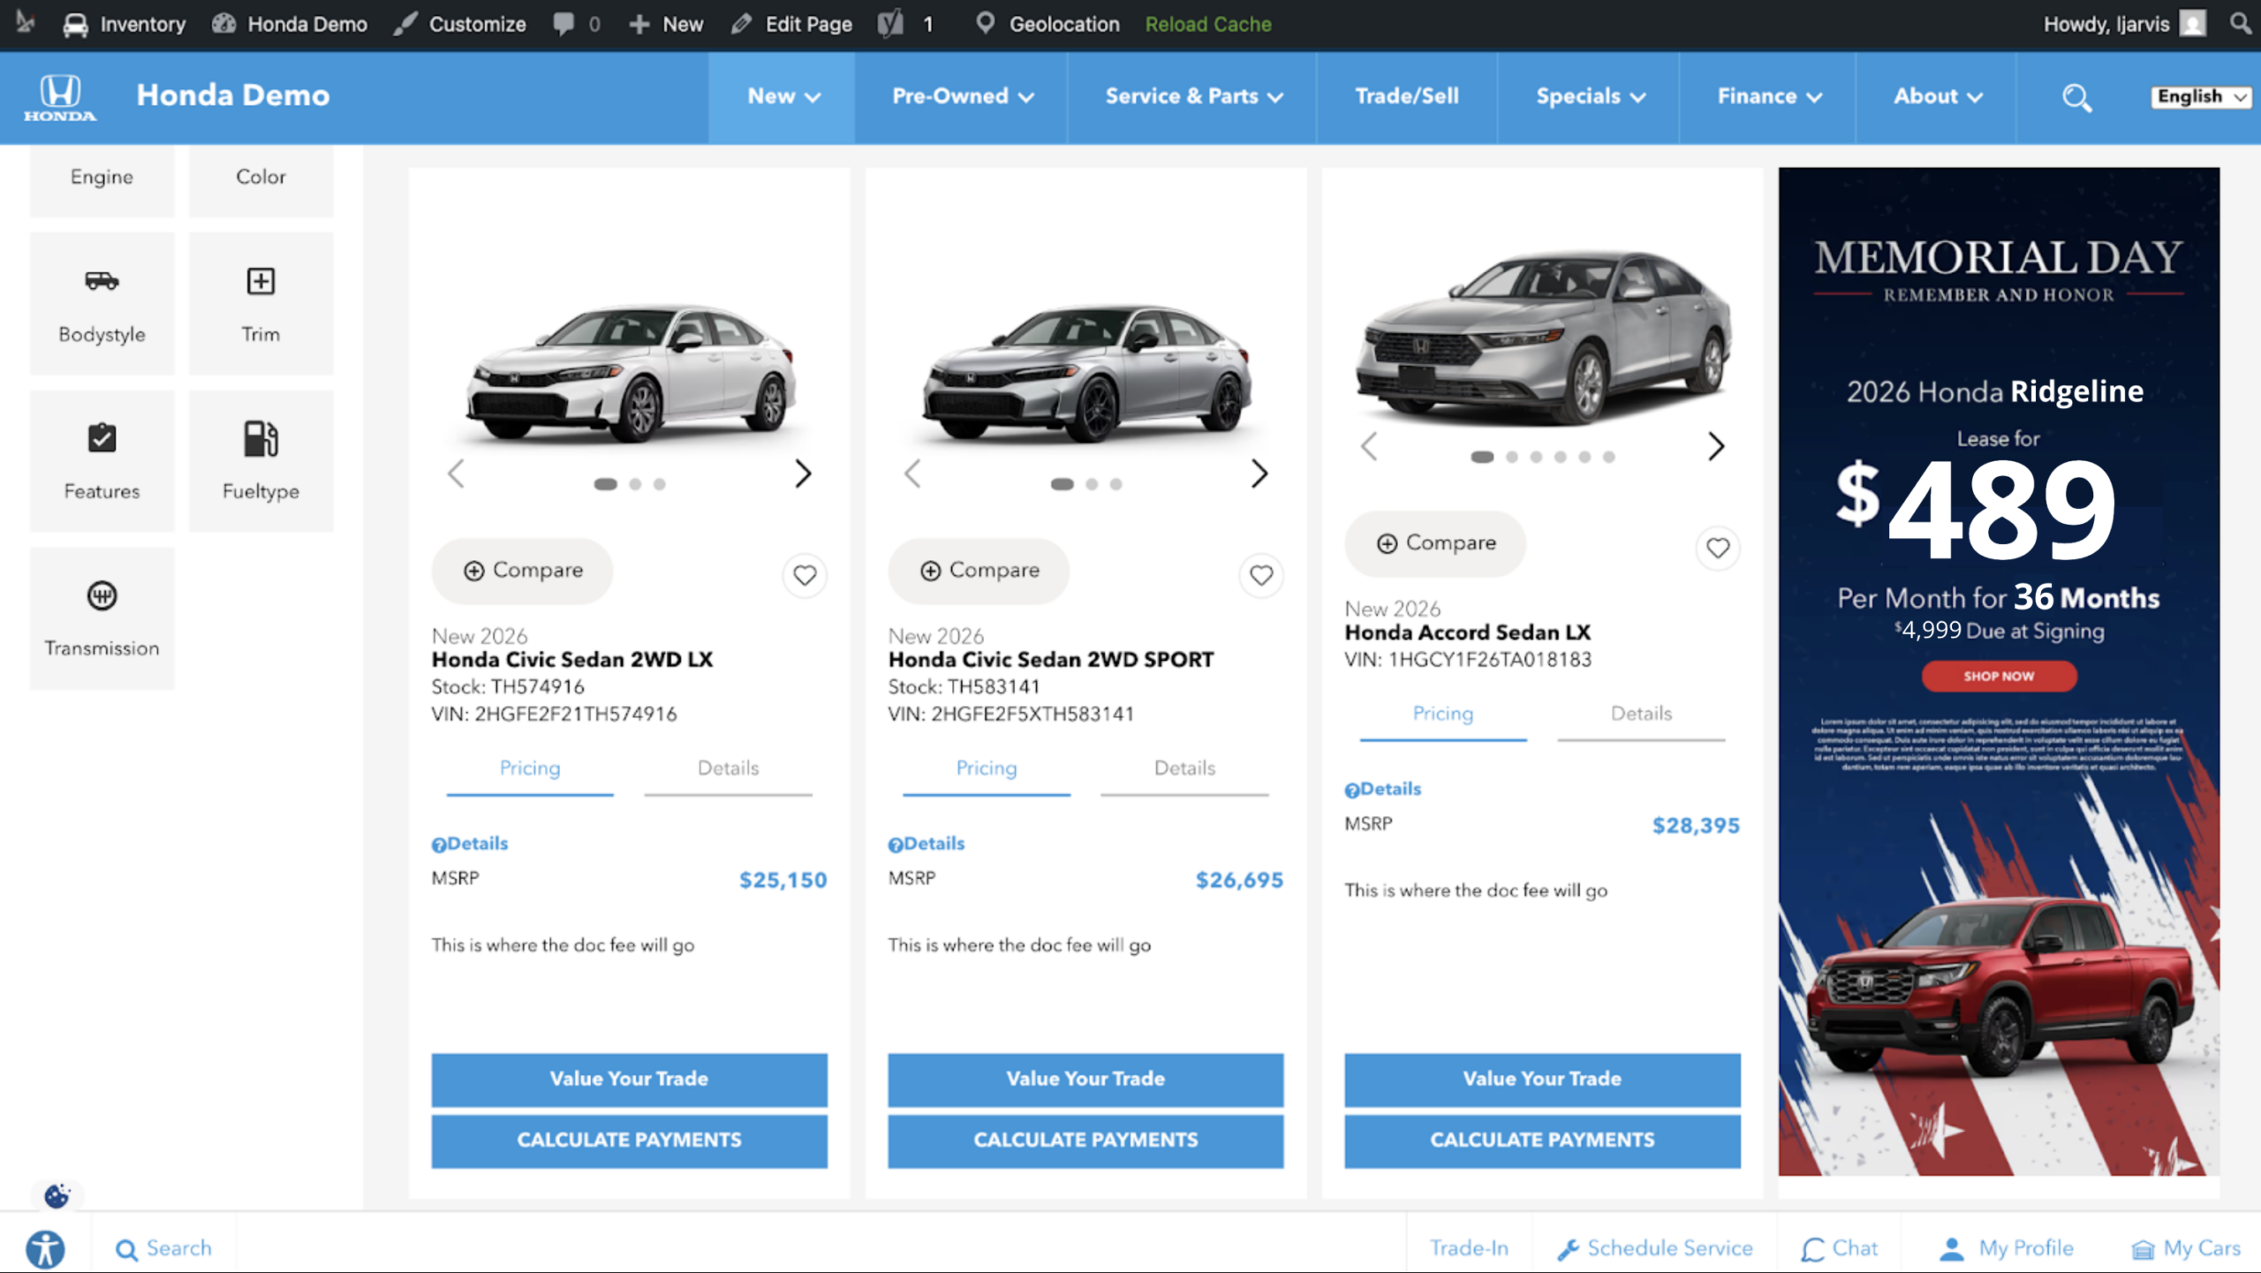Screen dimensions: 2261x1273
Task: Open the Transmission filter tile
Action: (102, 618)
